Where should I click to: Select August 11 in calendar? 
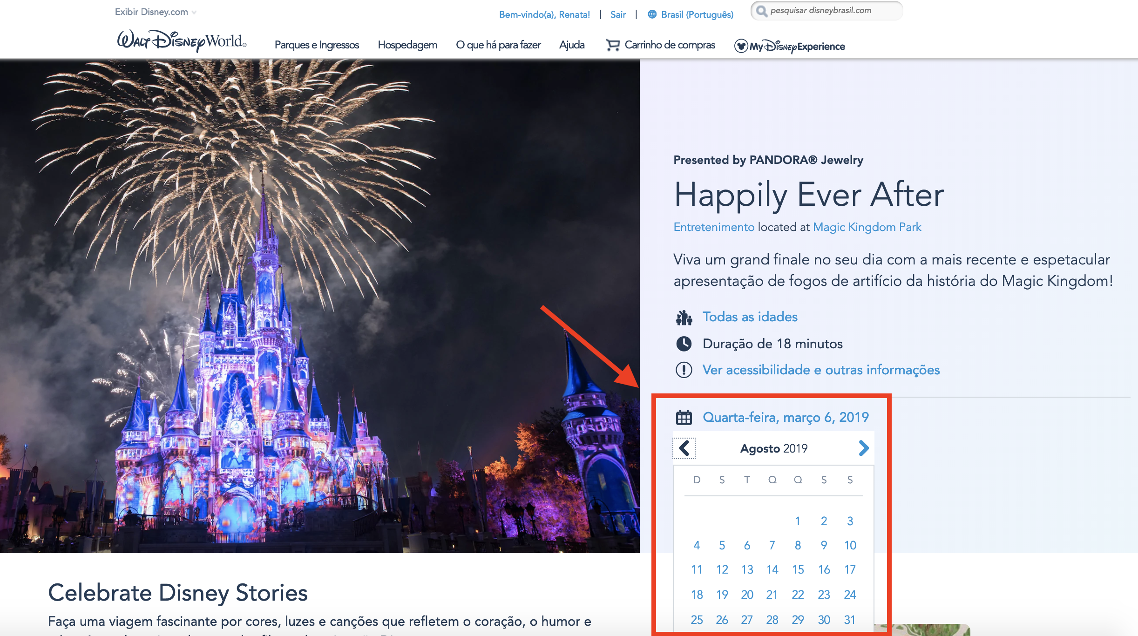(697, 569)
